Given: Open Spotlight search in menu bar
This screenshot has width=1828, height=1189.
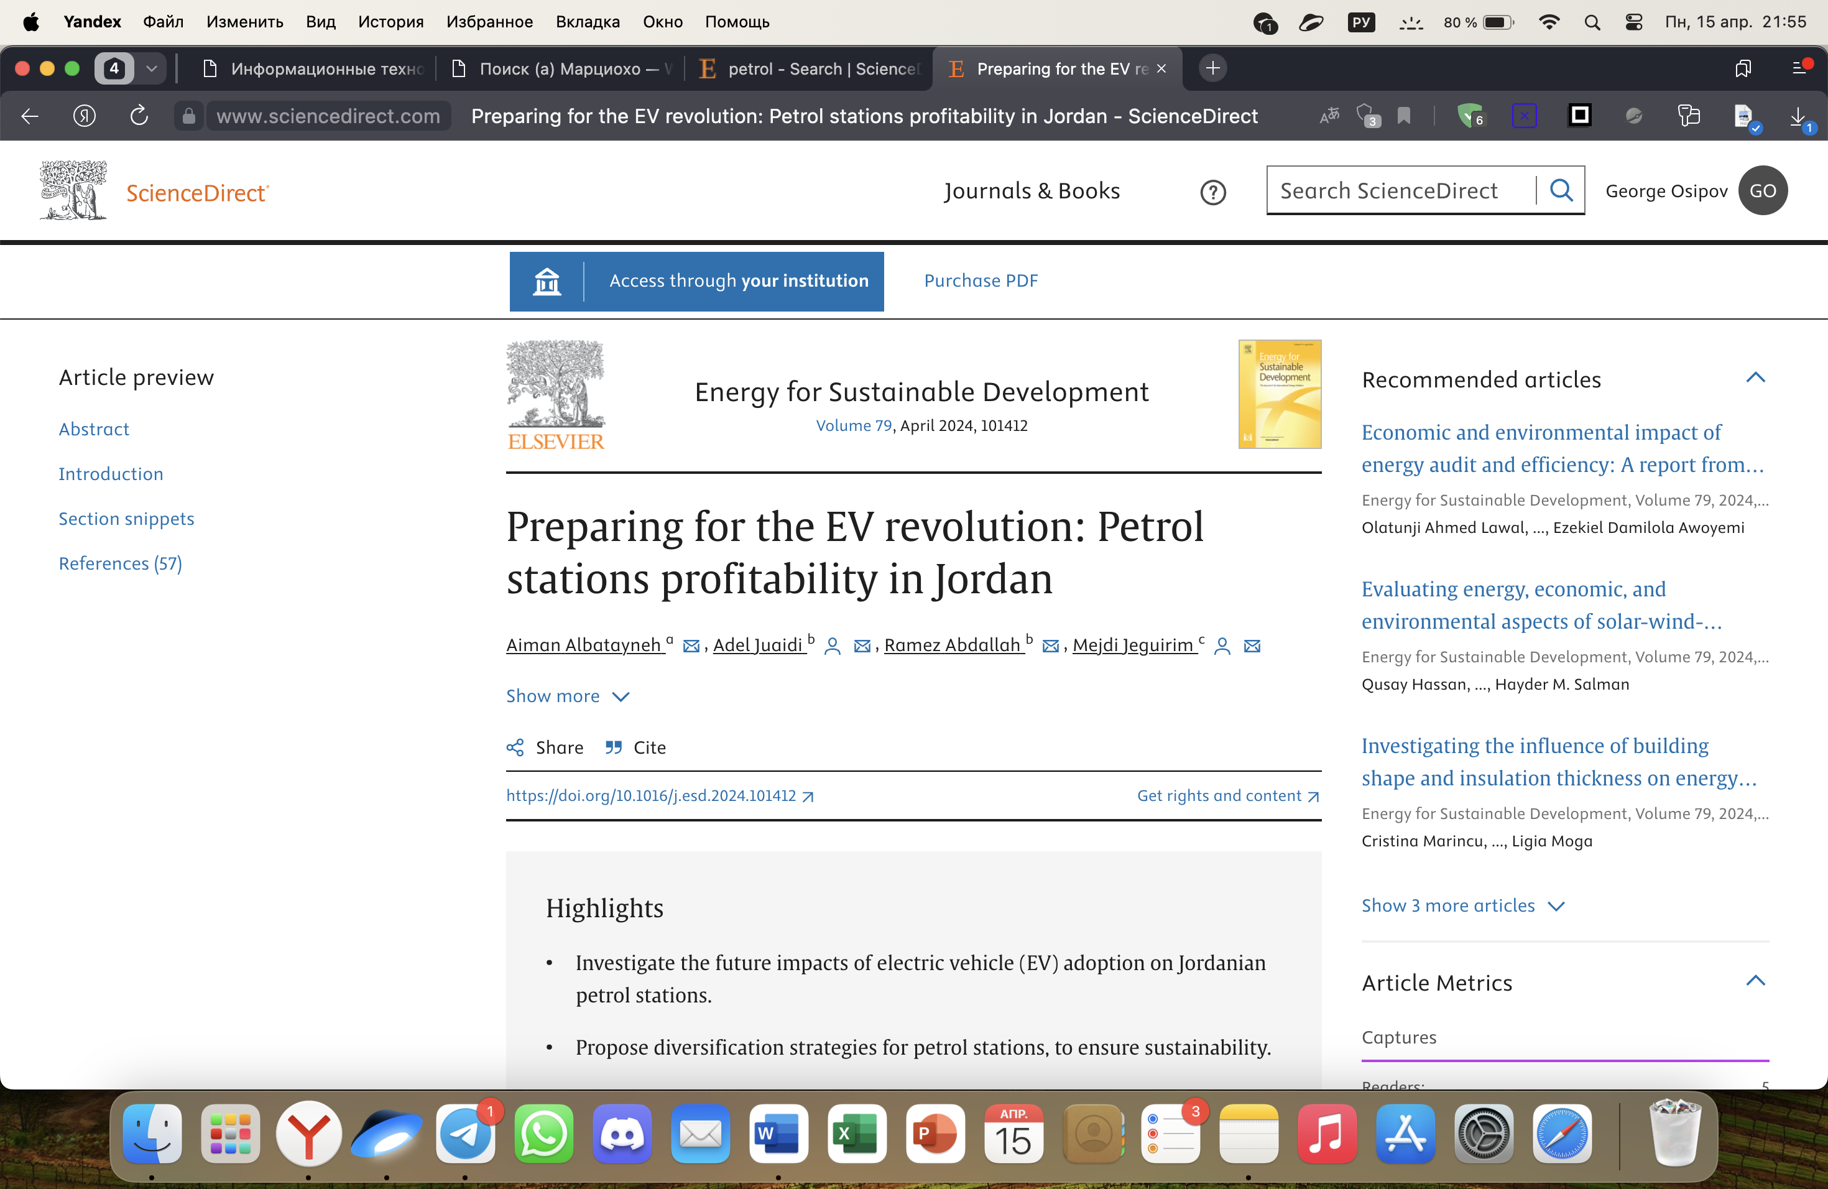Looking at the screenshot, I should 1592,22.
